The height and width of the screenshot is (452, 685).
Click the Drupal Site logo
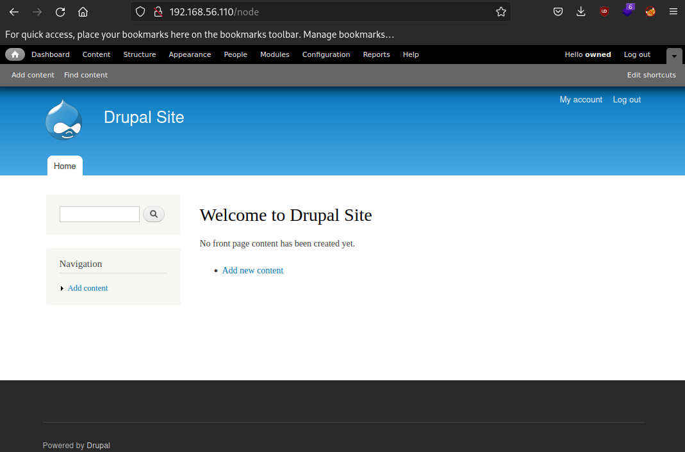[x=63, y=119]
